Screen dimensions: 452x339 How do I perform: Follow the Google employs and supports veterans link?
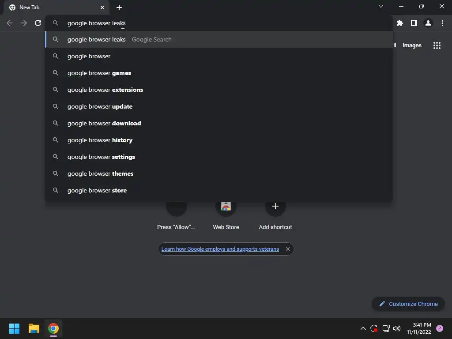220,249
